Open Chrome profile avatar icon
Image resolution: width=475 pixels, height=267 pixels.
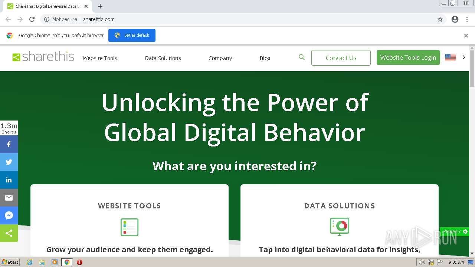click(455, 19)
